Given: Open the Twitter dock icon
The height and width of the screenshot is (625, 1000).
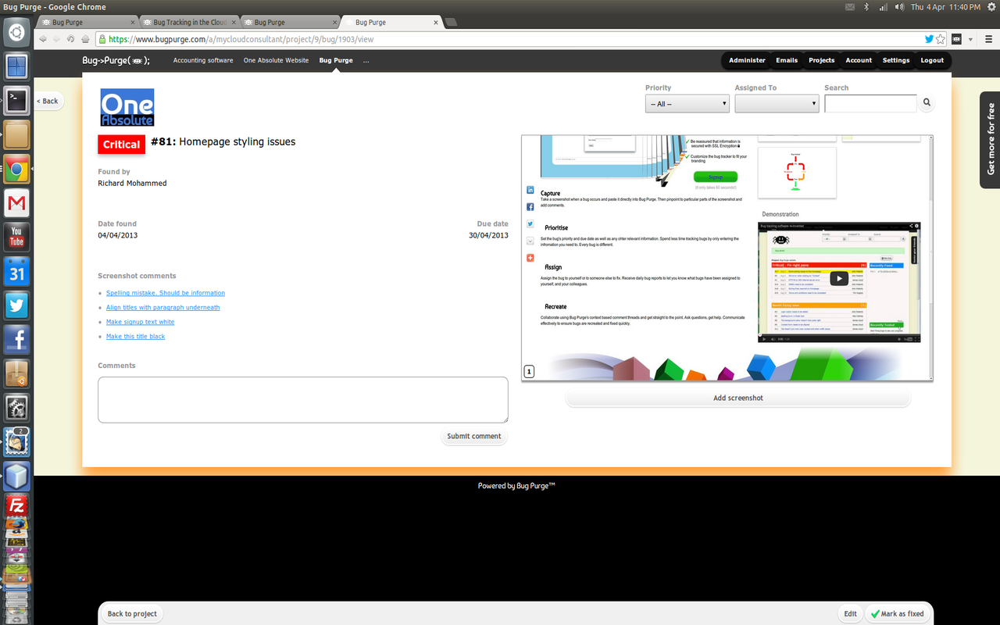Looking at the screenshot, I should click(16, 305).
